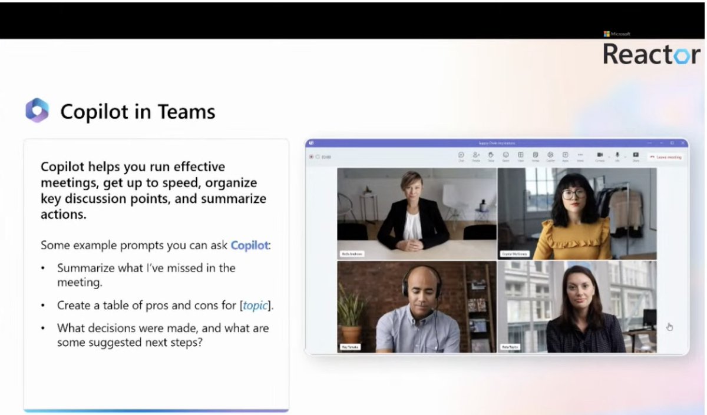Screen dimensions: 707x415
Task: Click the Teams logo in title bar
Action: 310,142
